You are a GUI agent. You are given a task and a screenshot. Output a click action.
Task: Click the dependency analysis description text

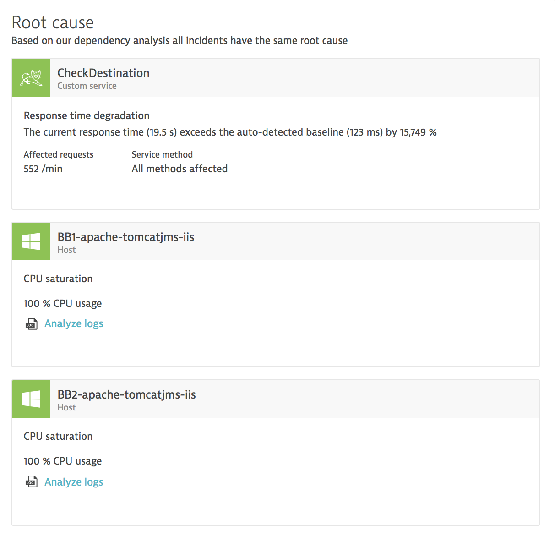180,41
